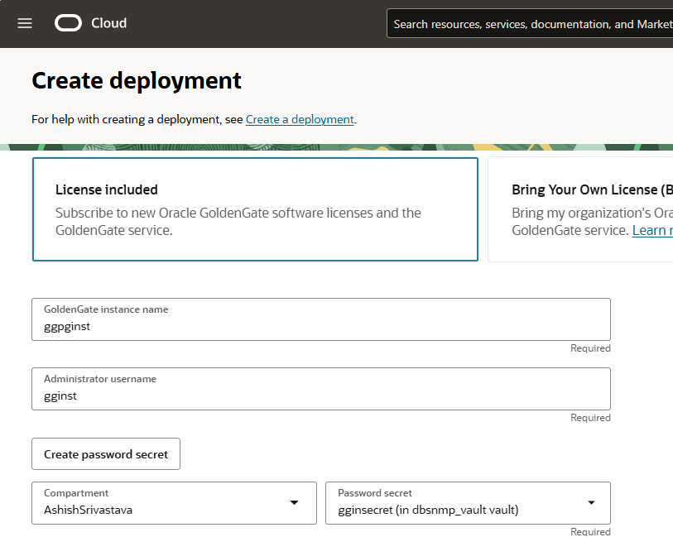This screenshot has height=537, width=673.
Task: Open the 'Create a deployment' help link
Action: [300, 119]
